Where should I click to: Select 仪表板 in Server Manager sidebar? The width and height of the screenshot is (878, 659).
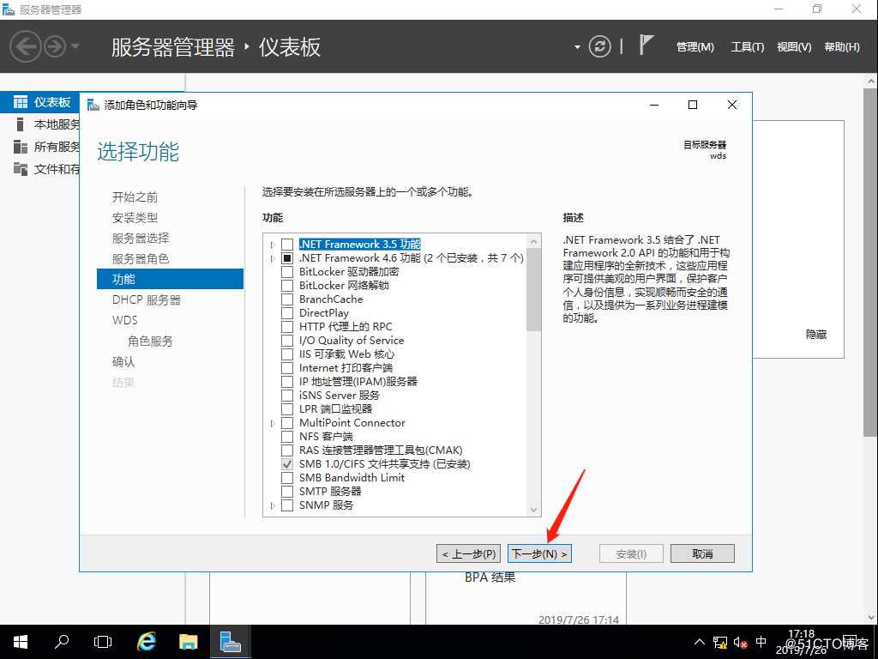(52, 102)
